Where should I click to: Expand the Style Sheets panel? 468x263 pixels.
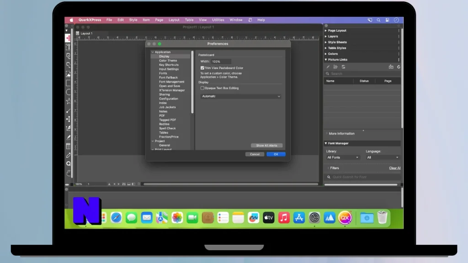325,42
